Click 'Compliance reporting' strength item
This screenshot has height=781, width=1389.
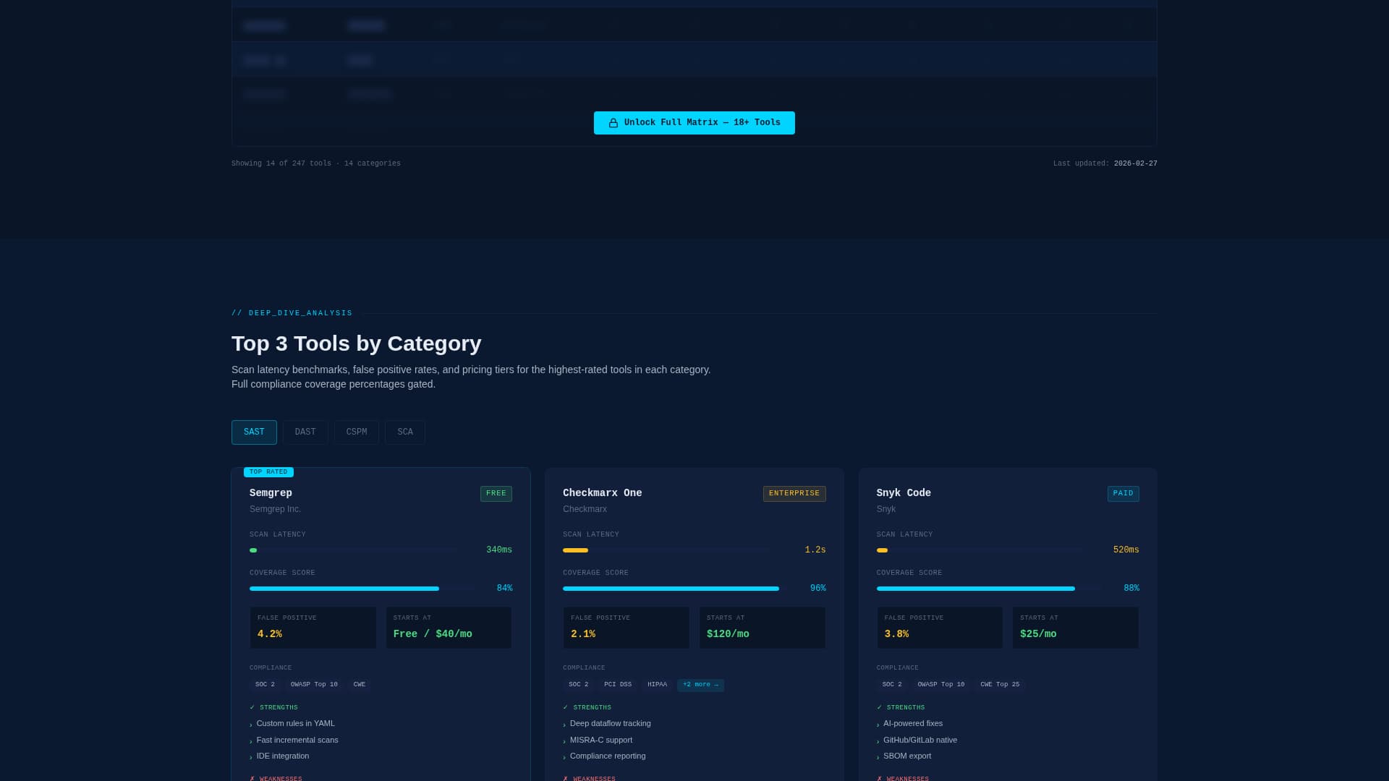608,756
